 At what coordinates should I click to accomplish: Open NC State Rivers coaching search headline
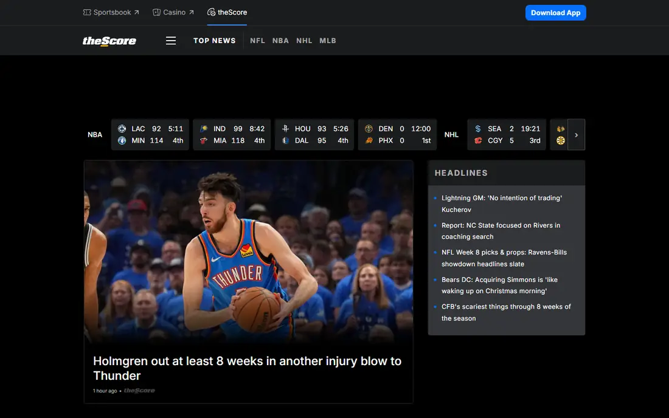point(501,231)
